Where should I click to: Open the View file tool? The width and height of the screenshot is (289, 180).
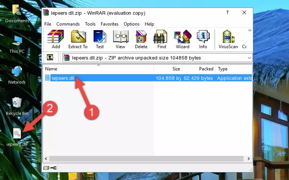click(x=121, y=39)
